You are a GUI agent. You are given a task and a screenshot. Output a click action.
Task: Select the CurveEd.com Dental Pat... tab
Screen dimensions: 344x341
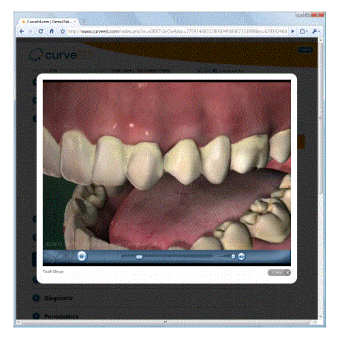coord(48,22)
